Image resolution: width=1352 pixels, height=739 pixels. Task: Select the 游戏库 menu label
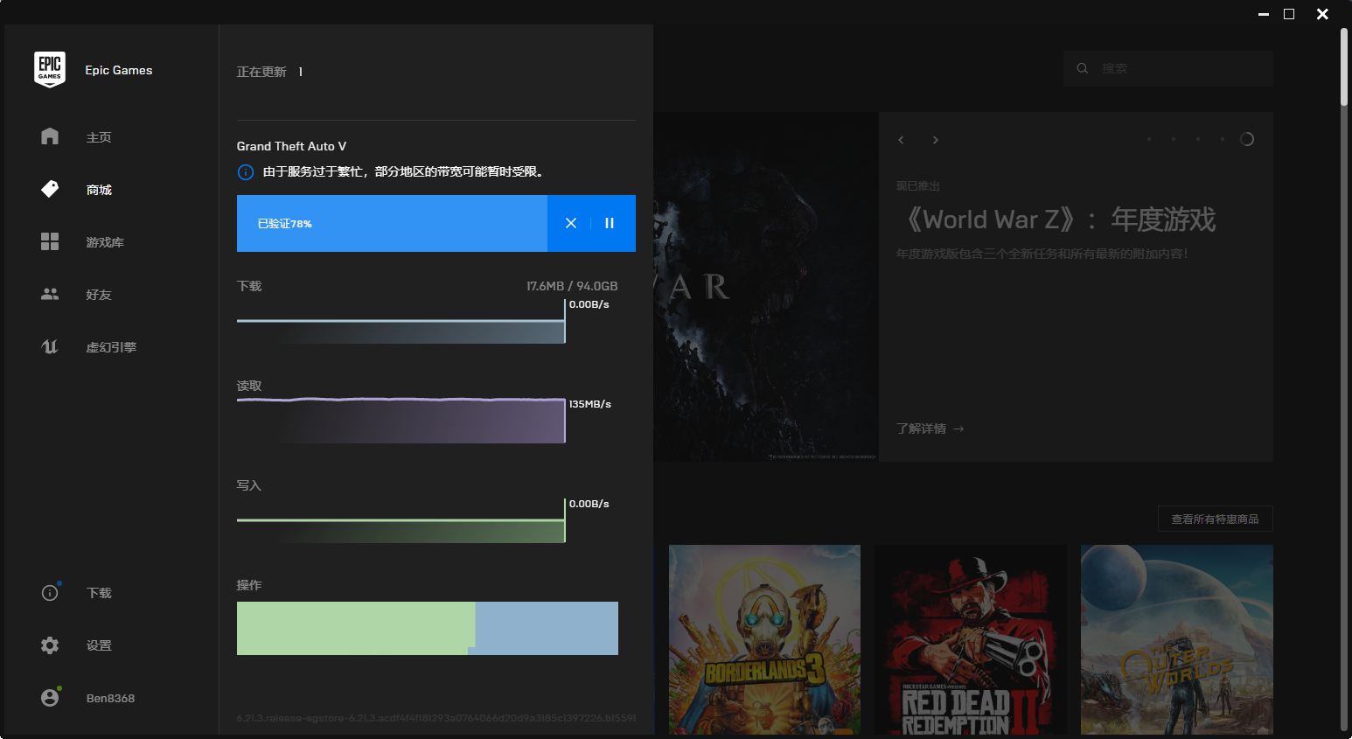[x=105, y=242]
